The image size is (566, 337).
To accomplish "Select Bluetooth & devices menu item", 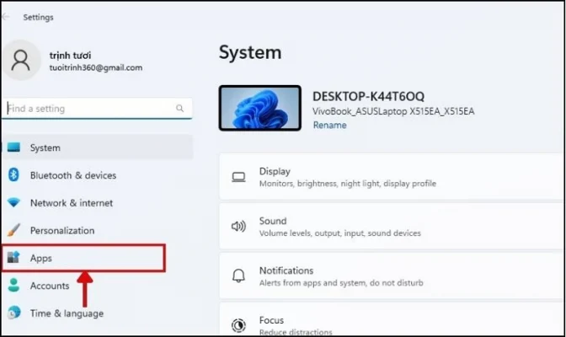I will (x=72, y=175).
